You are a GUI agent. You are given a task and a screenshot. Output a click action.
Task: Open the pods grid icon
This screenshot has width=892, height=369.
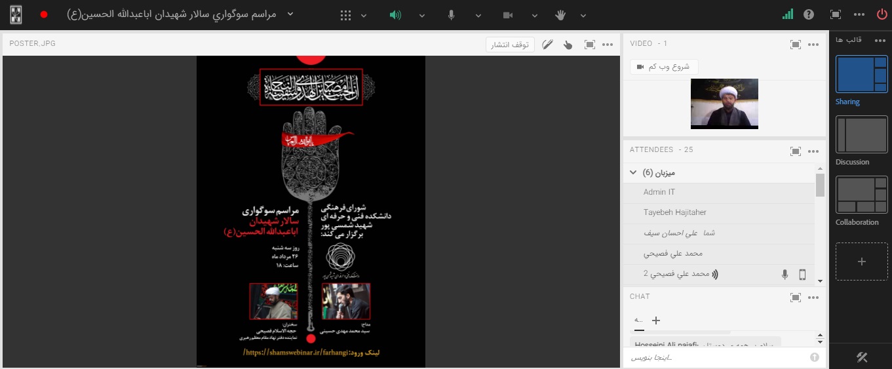pyautogui.click(x=345, y=15)
